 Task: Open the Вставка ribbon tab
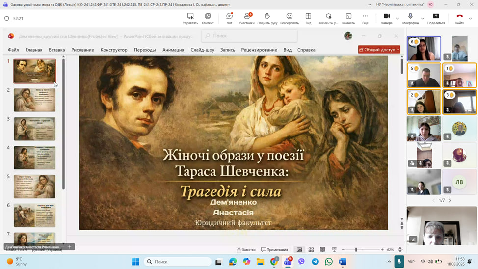57,50
